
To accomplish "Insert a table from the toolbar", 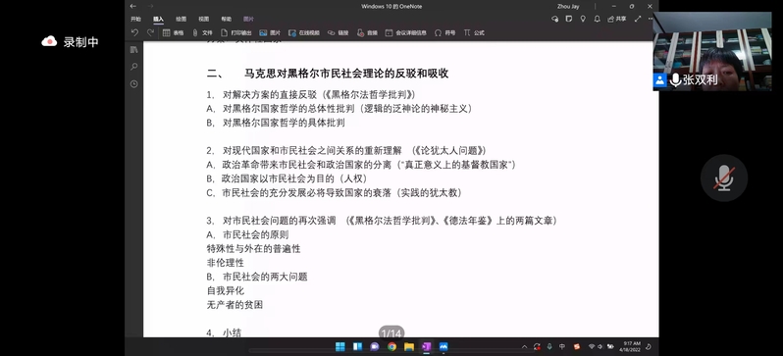I will coord(173,33).
